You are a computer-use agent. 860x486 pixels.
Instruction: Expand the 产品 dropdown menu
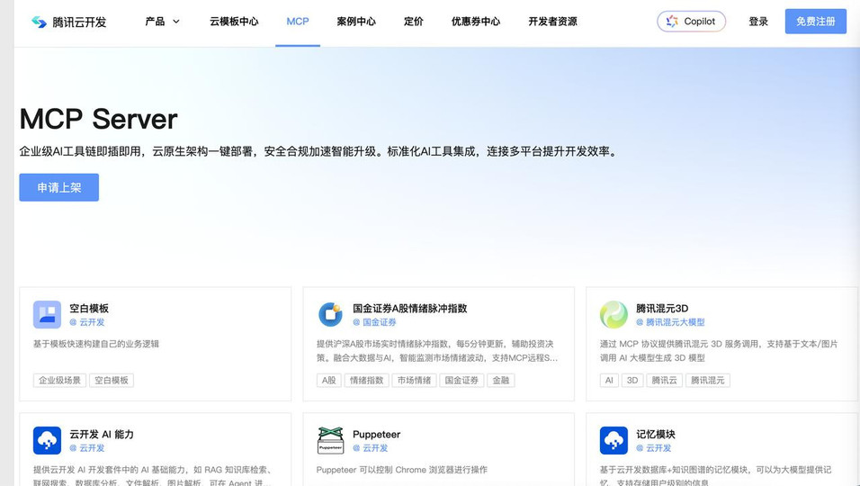coord(162,22)
